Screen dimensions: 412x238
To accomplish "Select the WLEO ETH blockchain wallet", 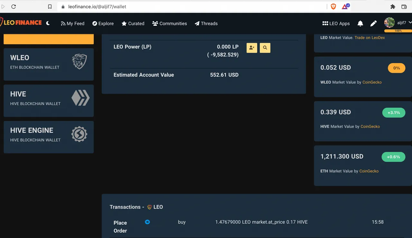I will point(49,64).
